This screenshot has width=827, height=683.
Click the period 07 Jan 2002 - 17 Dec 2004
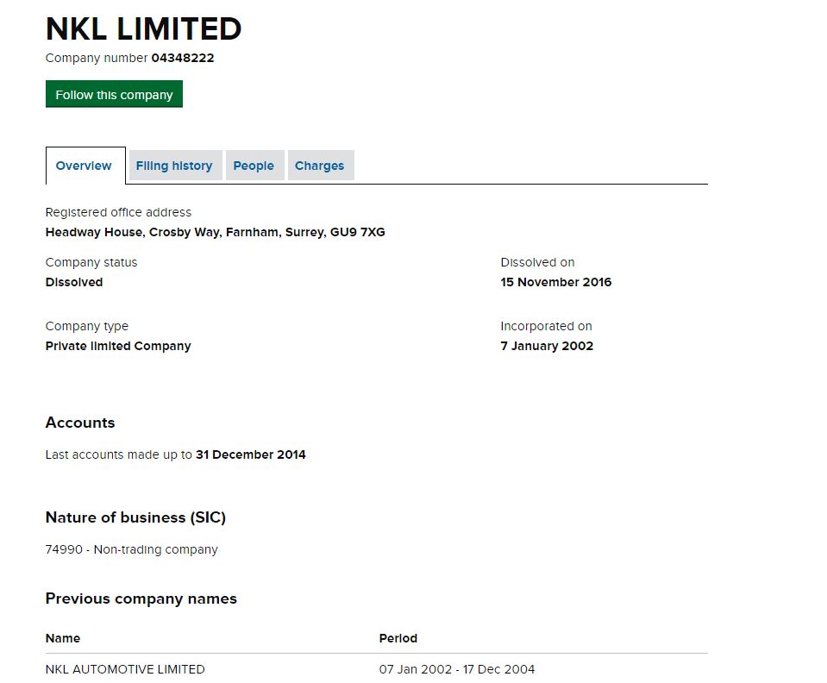point(456,669)
